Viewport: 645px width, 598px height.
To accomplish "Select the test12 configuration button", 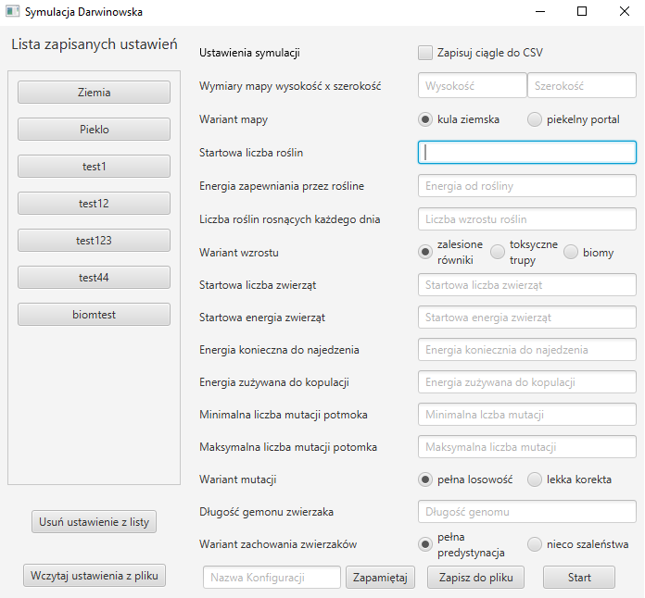I will point(94,203).
